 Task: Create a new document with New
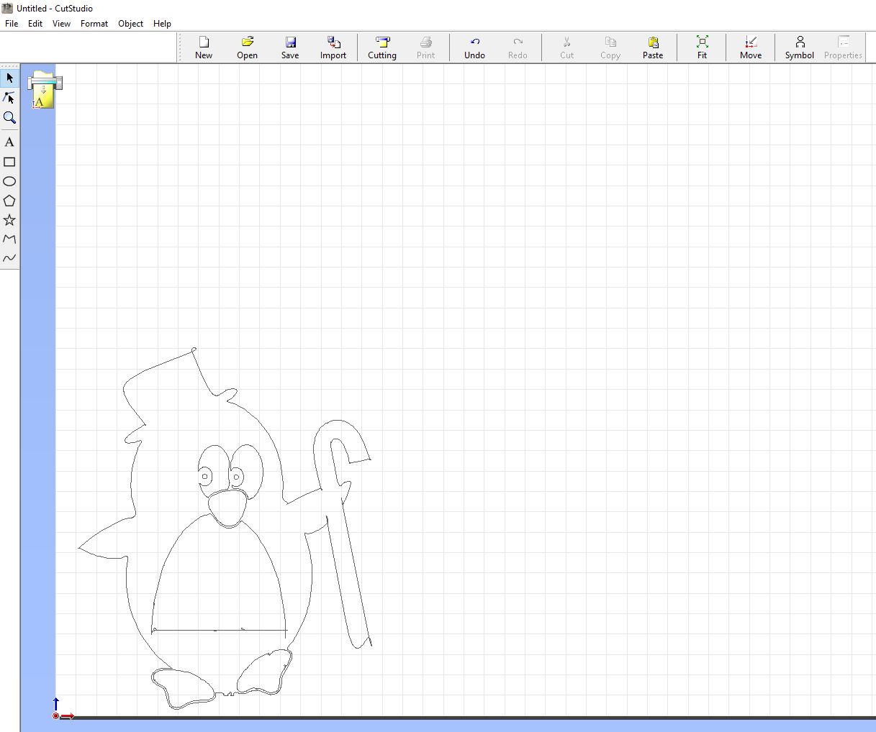204,47
